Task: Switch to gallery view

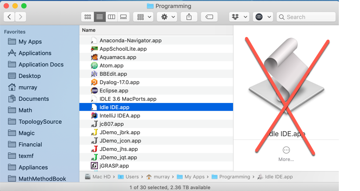Action: [123, 17]
